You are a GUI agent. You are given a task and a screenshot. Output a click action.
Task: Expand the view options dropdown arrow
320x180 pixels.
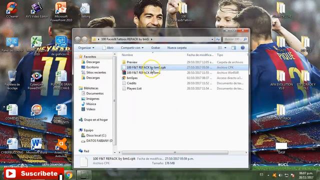225,48
